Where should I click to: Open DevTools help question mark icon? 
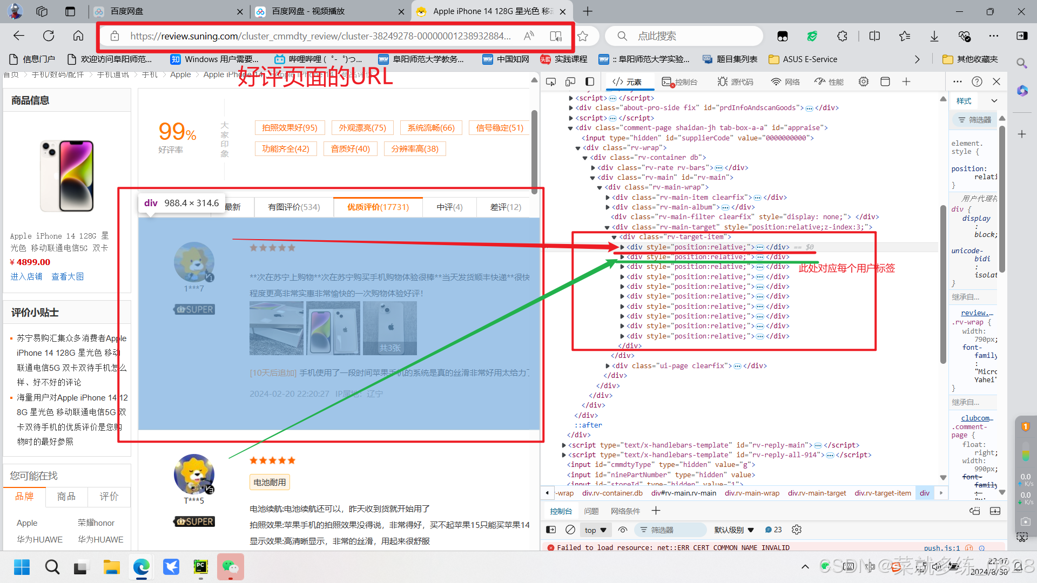pos(977,82)
